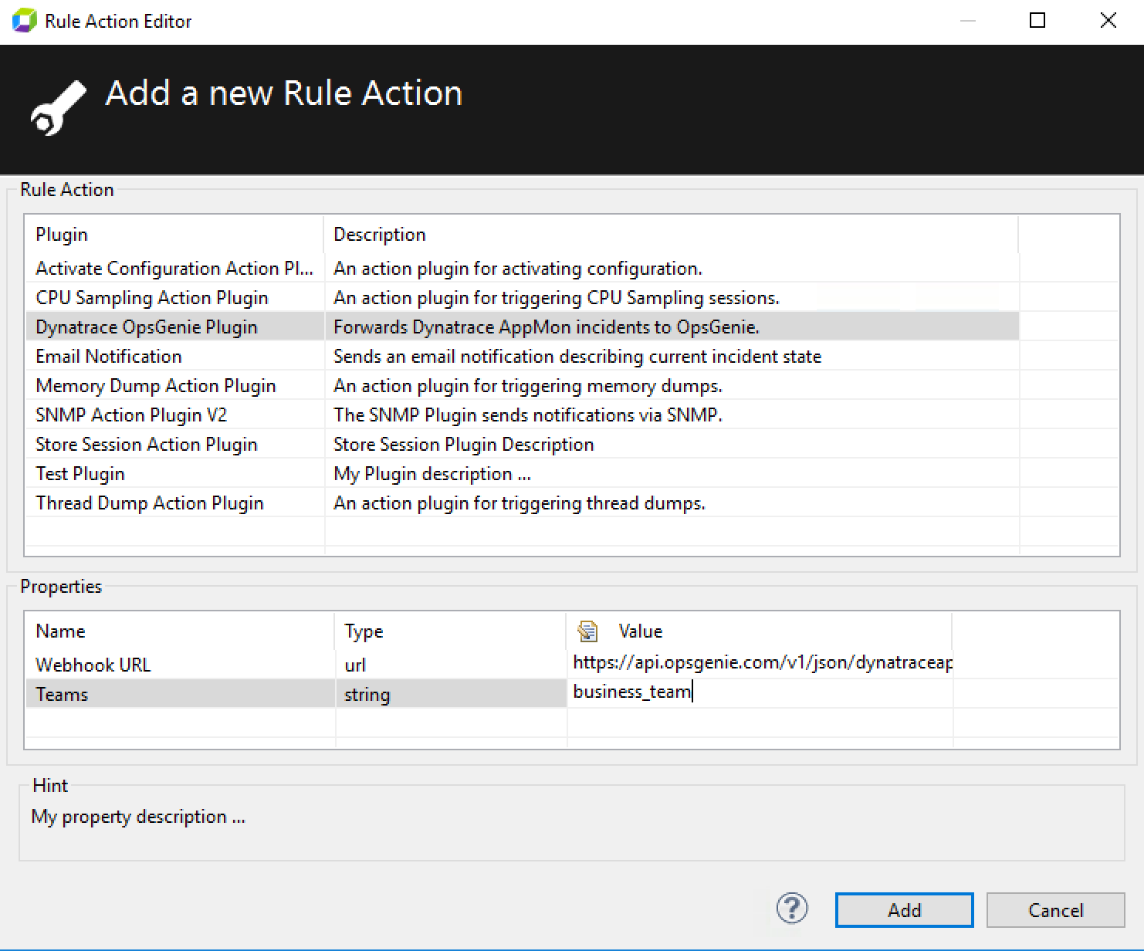Click the Name column header in Properties
This screenshot has width=1144, height=951.
180,631
